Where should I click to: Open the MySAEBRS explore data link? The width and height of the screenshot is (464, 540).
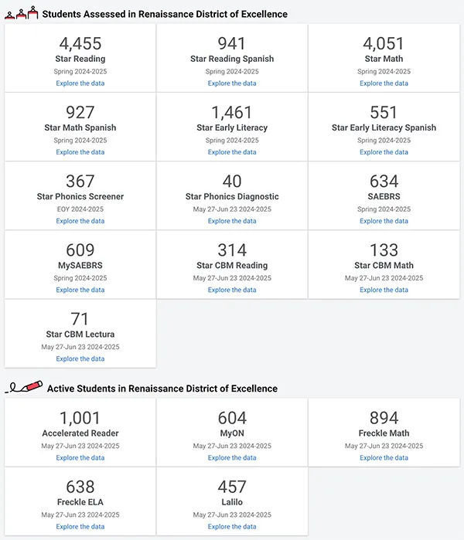point(80,290)
